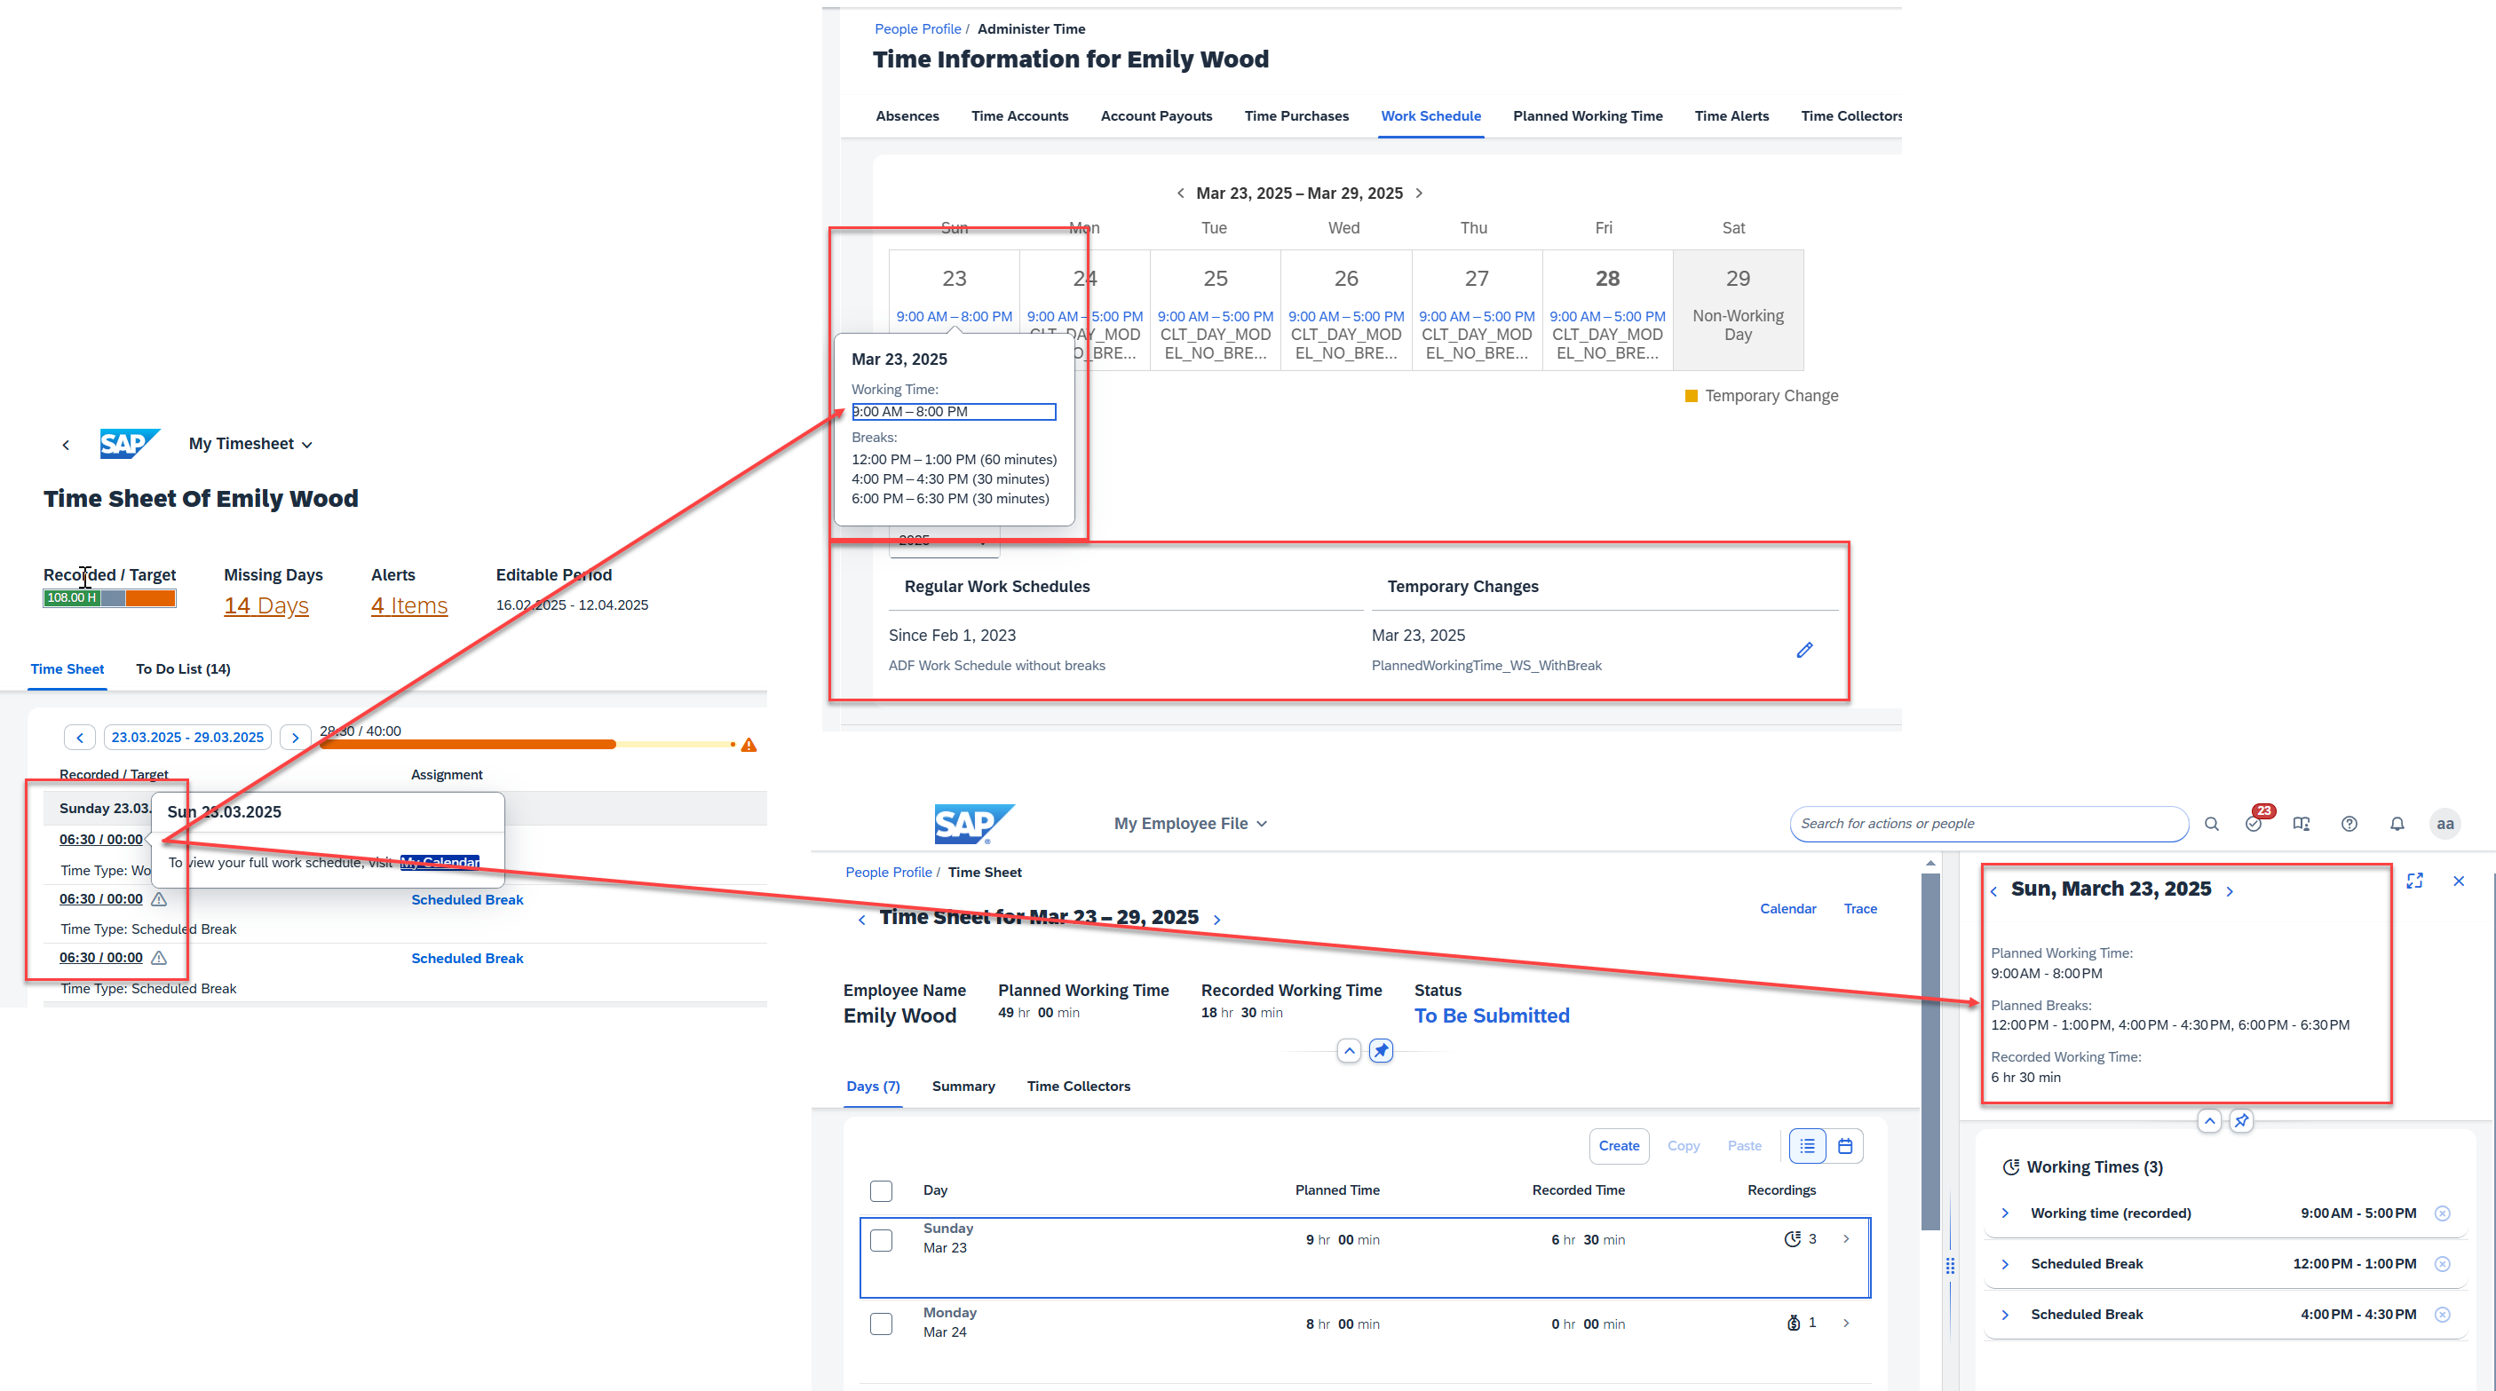This screenshot has height=1391, width=2496.
Task: Delete the Working time (recorded) entry
Action: (2443, 1213)
